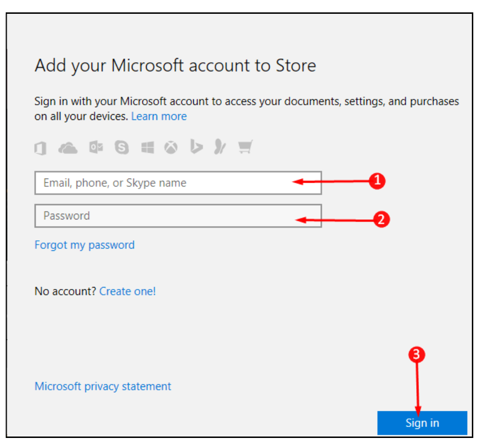Click the Bing logo icon
This screenshot has width=479, height=447.
196,146
